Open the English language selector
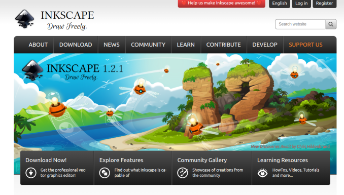The image size is (344, 195). (280, 4)
